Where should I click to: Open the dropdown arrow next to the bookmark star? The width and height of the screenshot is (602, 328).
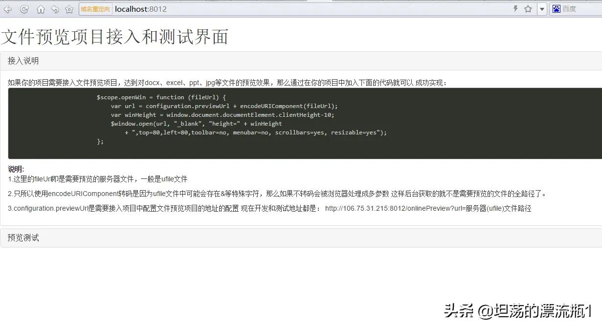[542, 9]
